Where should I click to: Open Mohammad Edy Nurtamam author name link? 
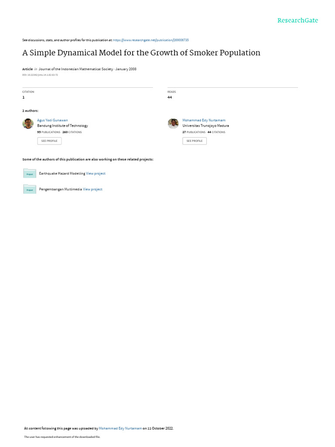pos(204,120)
